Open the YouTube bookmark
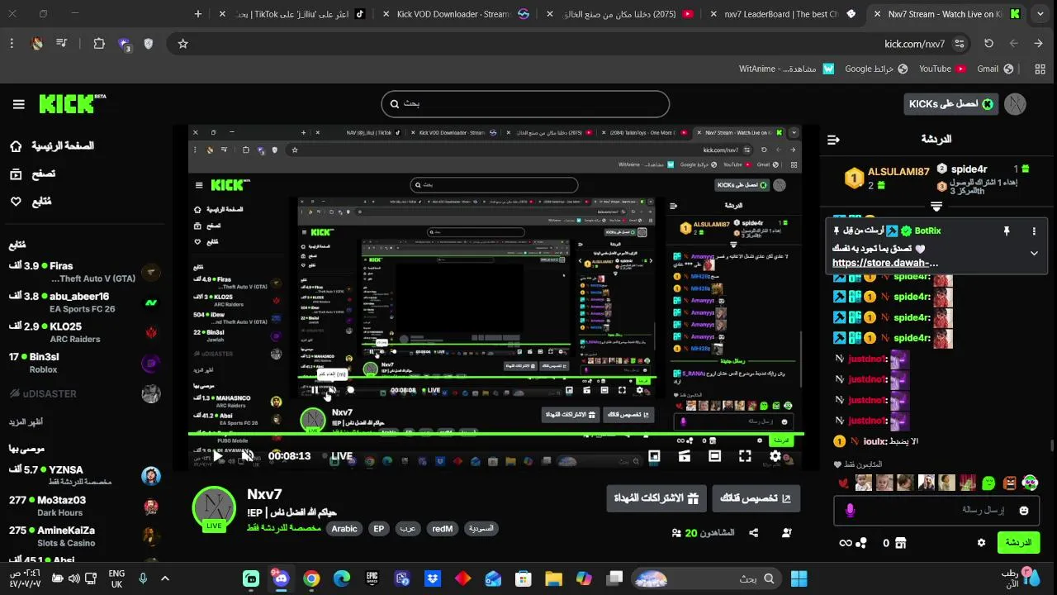This screenshot has height=595, width=1057. (942, 69)
